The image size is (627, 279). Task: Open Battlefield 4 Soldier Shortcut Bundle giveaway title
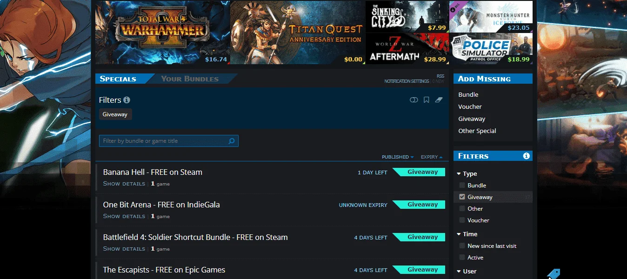(x=195, y=237)
